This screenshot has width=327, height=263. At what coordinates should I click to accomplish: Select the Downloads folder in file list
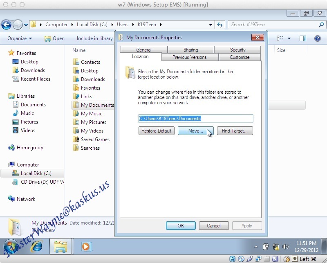tap(89, 79)
